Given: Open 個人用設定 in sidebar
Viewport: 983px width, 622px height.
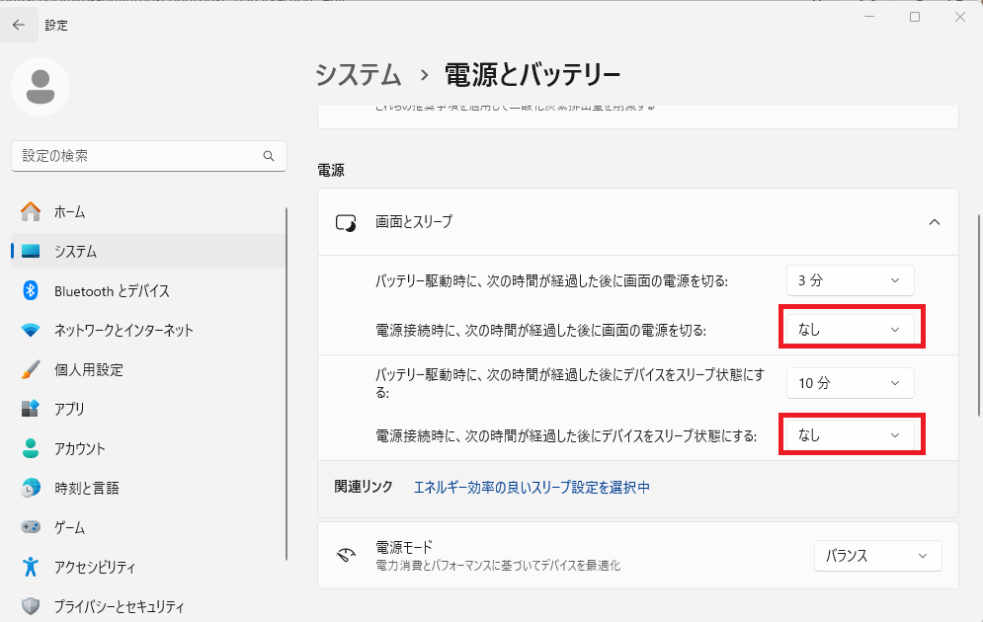Looking at the screenshot, I should point(148,369).
